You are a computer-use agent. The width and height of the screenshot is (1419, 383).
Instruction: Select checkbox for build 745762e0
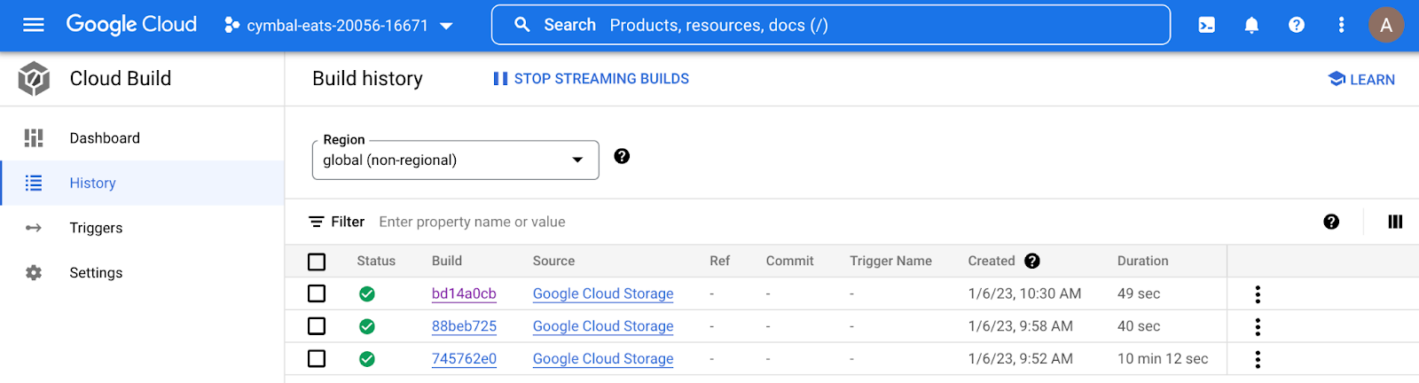pos(317,358)
